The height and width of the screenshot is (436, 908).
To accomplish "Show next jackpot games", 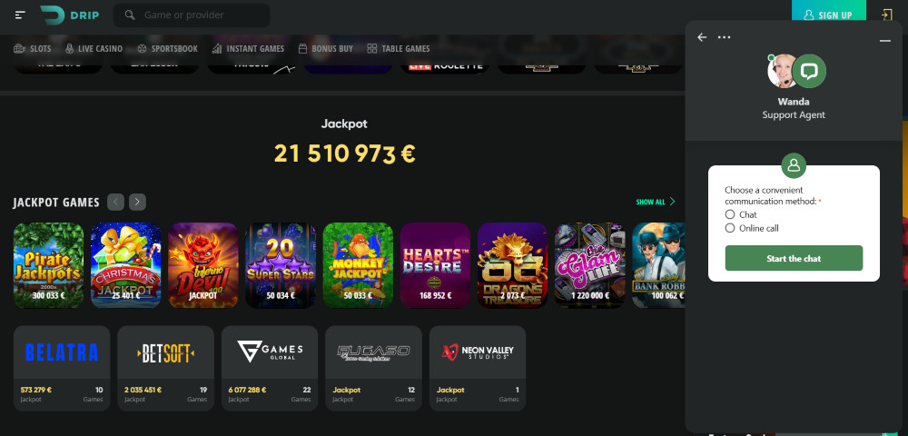I will (x=137, y=202).
